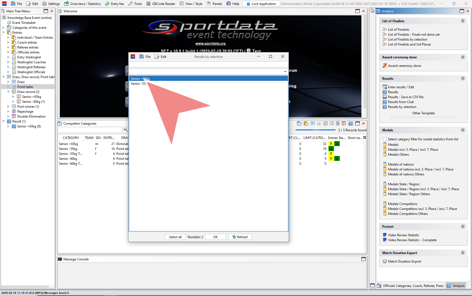Click the green A status cell for Senior -55kg
This screenshot has height=296, width=472.
(331, 149)
